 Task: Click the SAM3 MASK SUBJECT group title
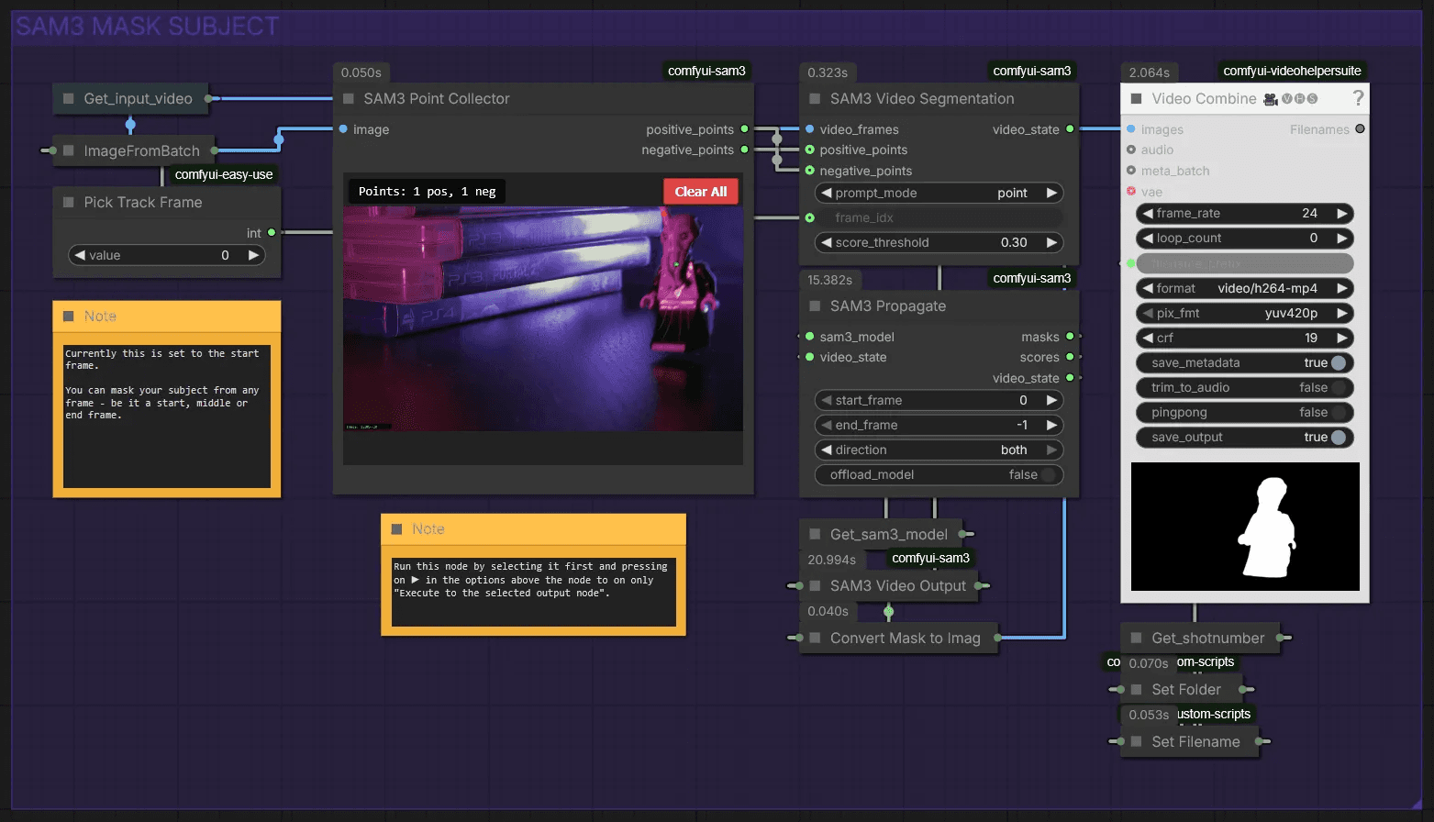click(148, 27)
